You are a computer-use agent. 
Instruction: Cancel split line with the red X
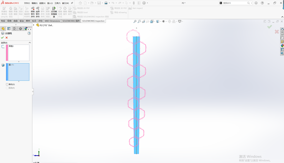pyautogui.click(x=7, y=38)
